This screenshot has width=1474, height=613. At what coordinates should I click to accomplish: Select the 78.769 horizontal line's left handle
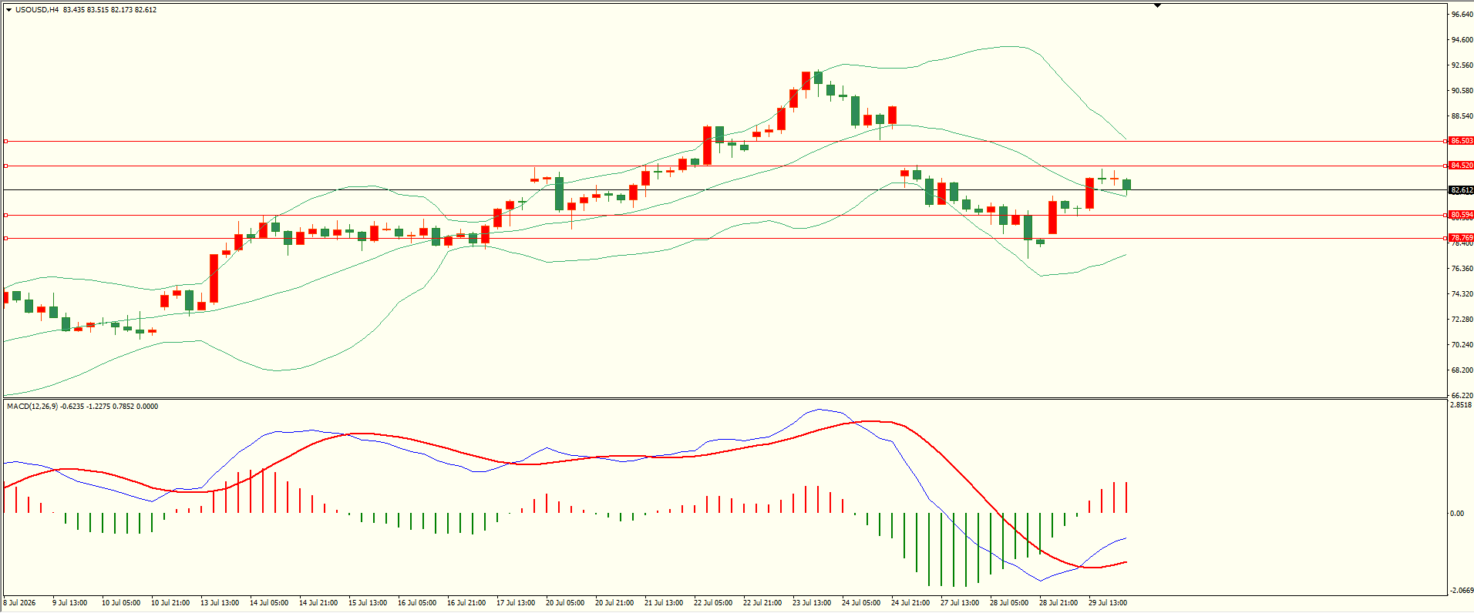pos(5,238)
